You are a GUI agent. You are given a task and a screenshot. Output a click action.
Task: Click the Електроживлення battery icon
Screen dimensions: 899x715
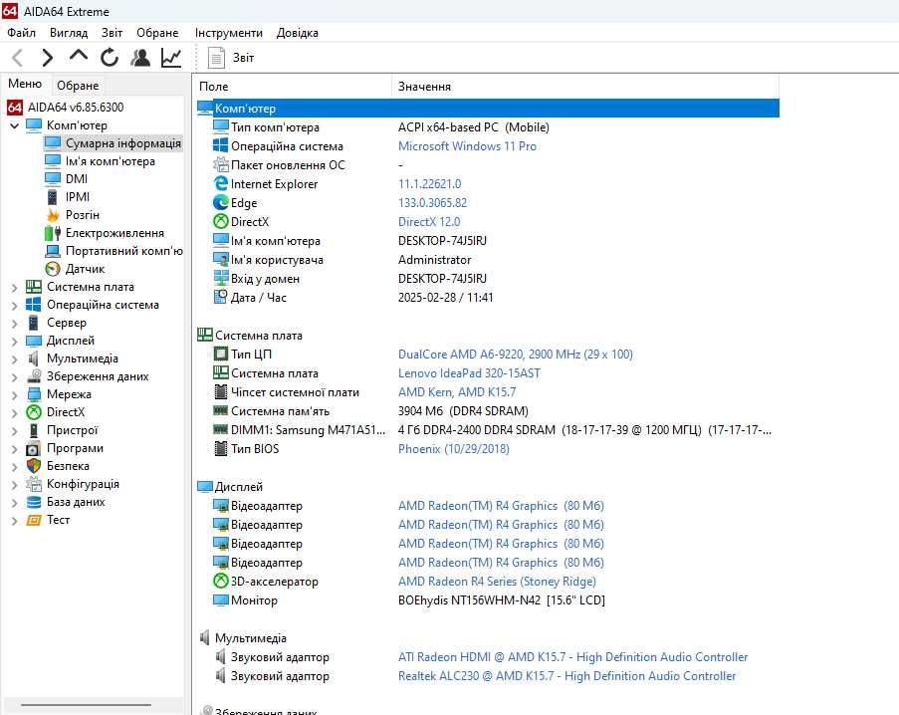(52, 233)
